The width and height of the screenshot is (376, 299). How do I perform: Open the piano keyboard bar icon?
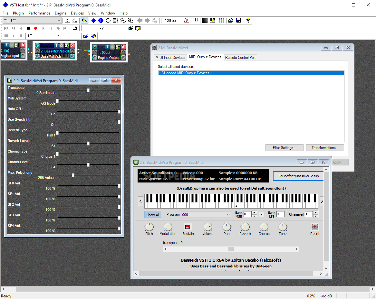(205, 21)
